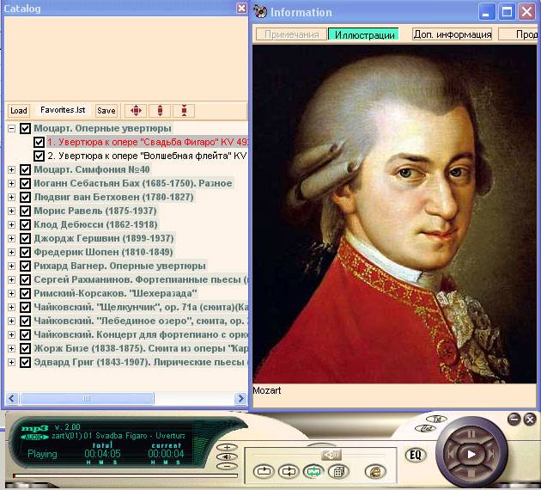Toggle the green highlighted repeat-all icon
The image size is (541, 490).
coord(313,471)
